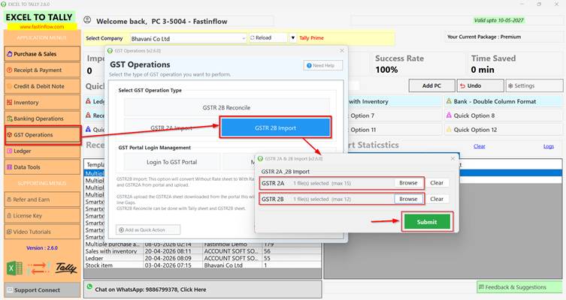
Task: Click the Add PC button
Action: coord(431,85)
